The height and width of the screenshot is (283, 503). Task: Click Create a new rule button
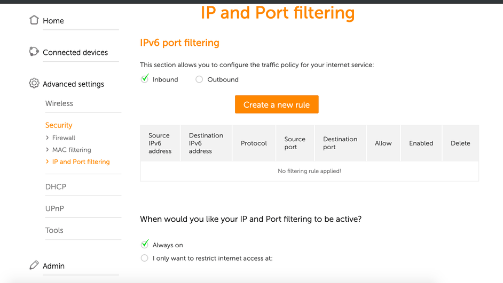277,105
